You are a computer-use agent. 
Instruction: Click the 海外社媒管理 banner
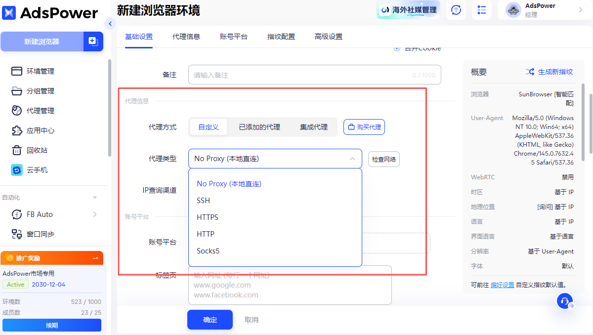pyautogui.click(x=408, y=10)
